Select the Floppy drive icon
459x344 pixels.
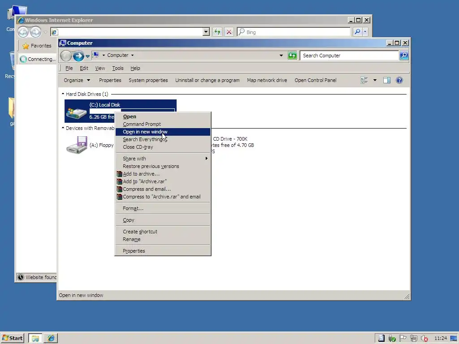[x=77, y=145]
